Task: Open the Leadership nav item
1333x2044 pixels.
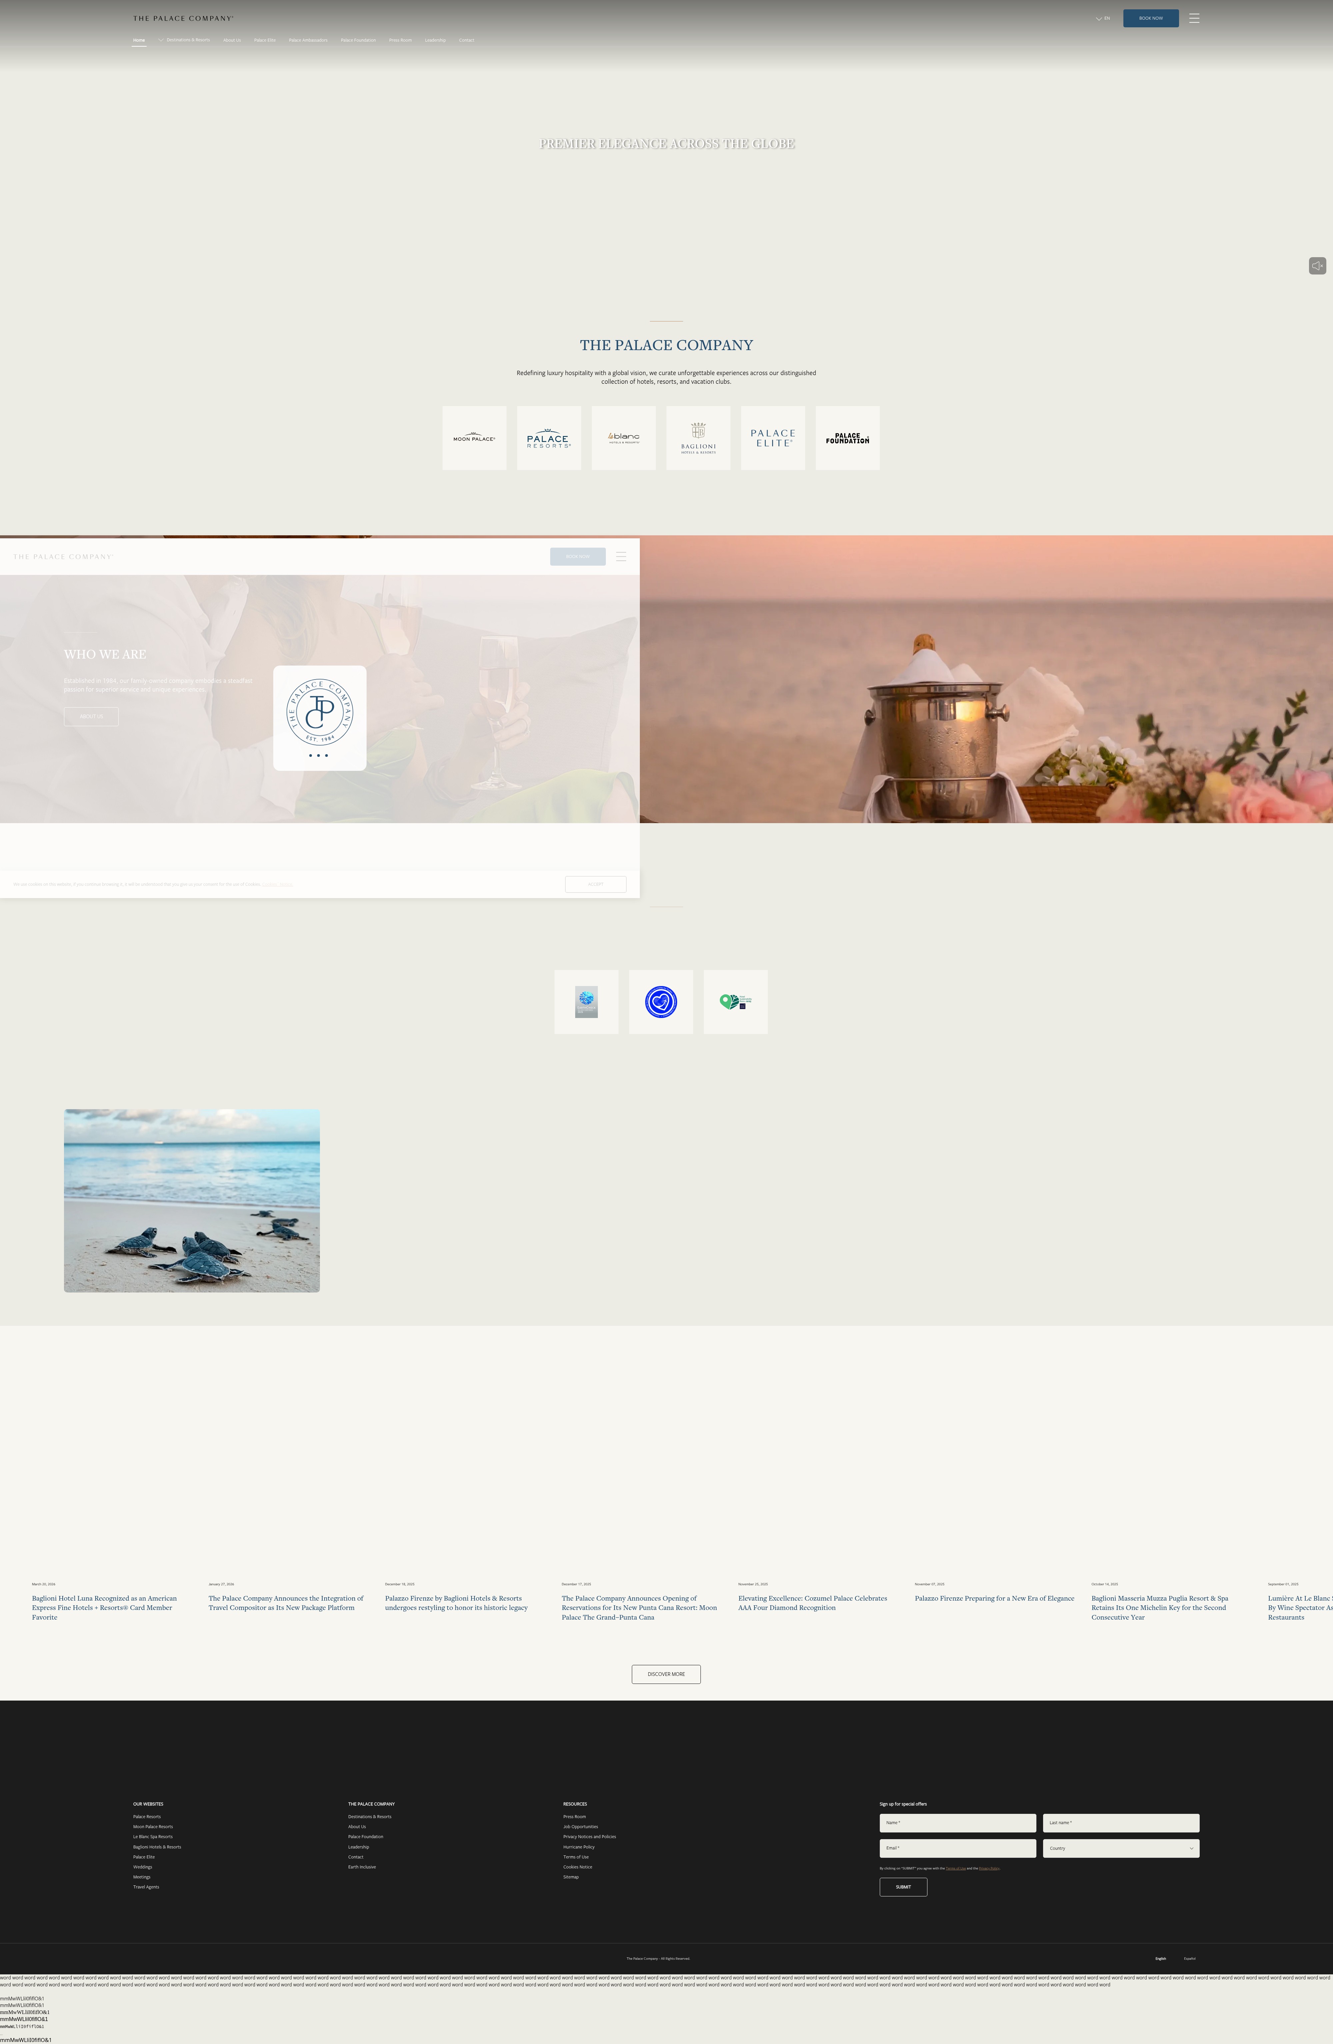Action: coord(435,40)
